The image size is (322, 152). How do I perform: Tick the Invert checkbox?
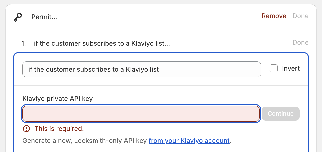[x=274, y=68]
